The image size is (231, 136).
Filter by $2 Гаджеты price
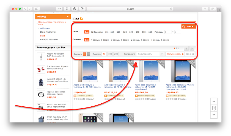(97, 32)
